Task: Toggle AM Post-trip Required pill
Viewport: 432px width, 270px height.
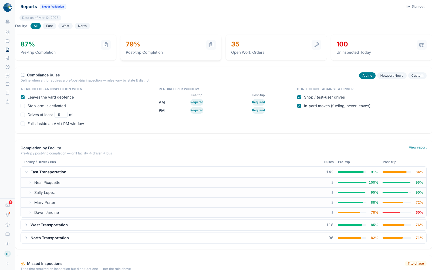Action: (x=258, y=102)
